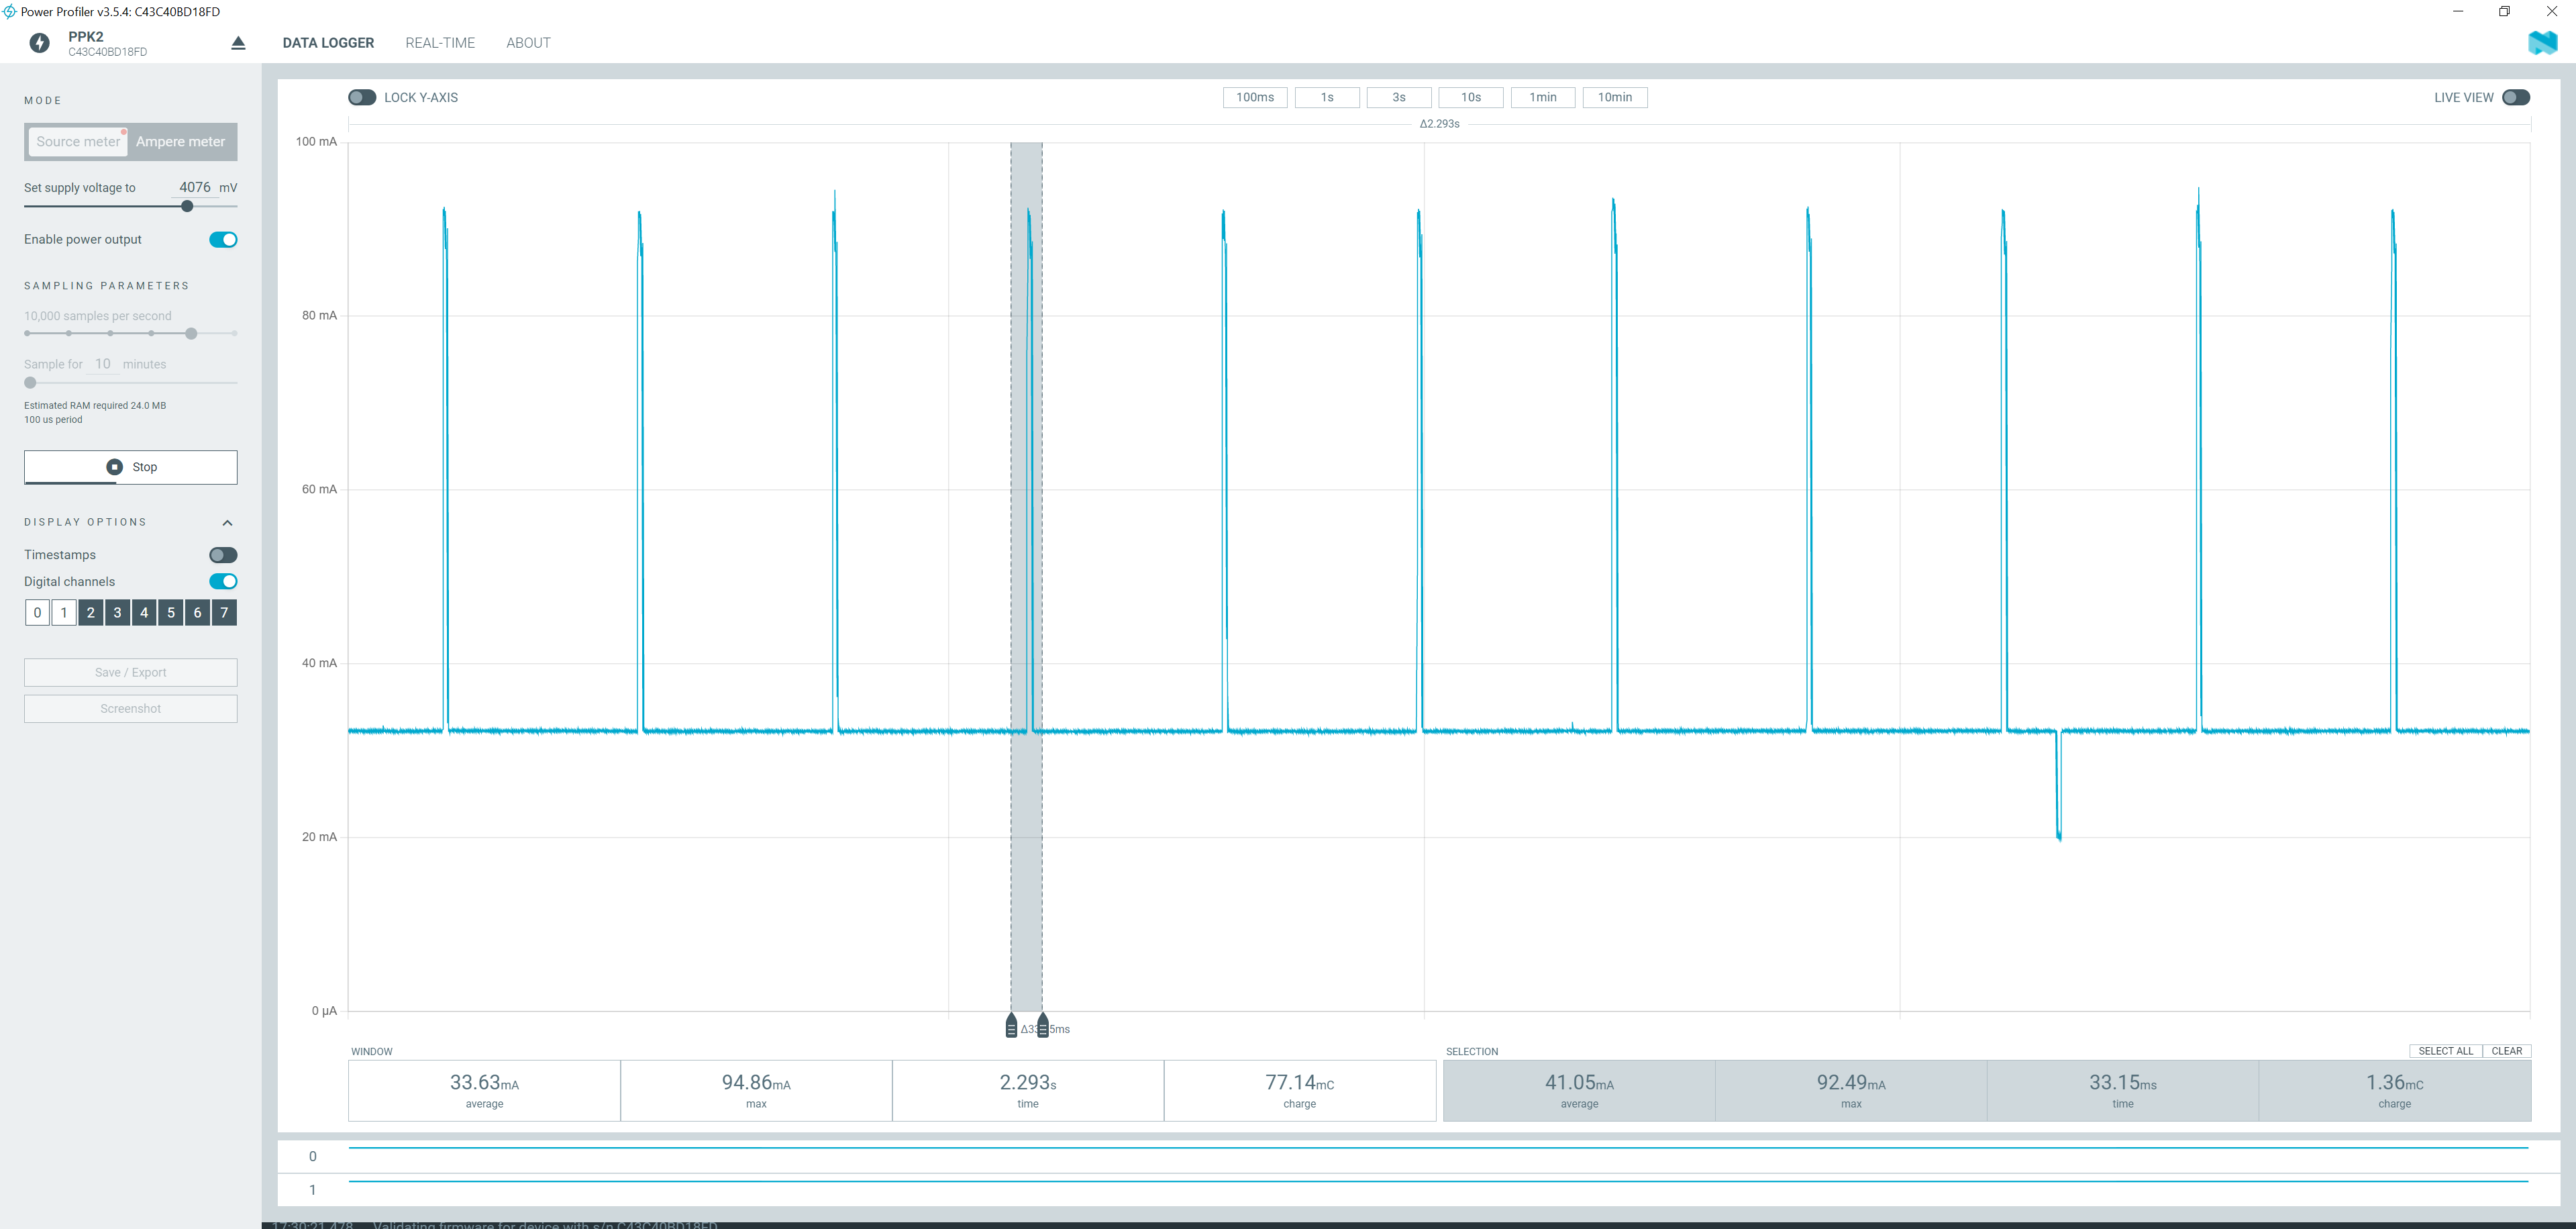The height and width of the screenshot is (1229, 2576).
Task: Restore down the Power Profiler window
Action: (x=2505, y=11)
